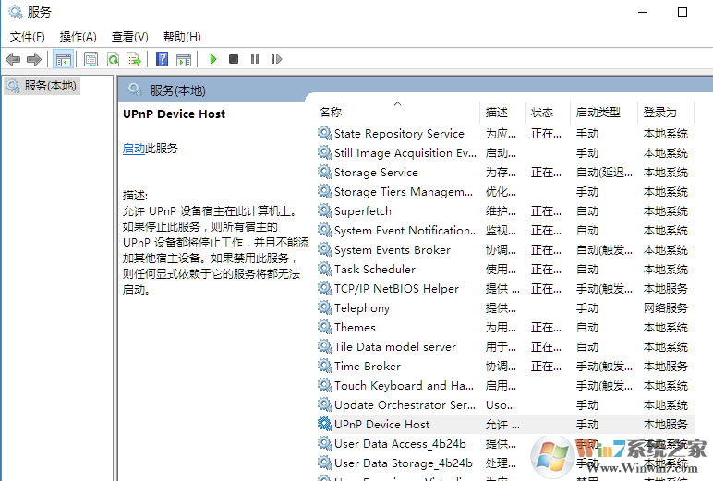Viewport: 713px width, 481px height.
Task: Open the 文件(F) menu
Action: tap(28, 37)
